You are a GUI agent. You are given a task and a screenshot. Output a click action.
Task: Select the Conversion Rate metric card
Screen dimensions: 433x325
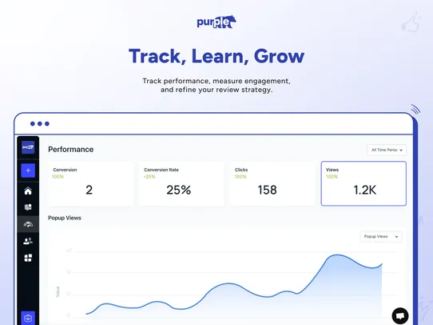(x=181, y=183)
